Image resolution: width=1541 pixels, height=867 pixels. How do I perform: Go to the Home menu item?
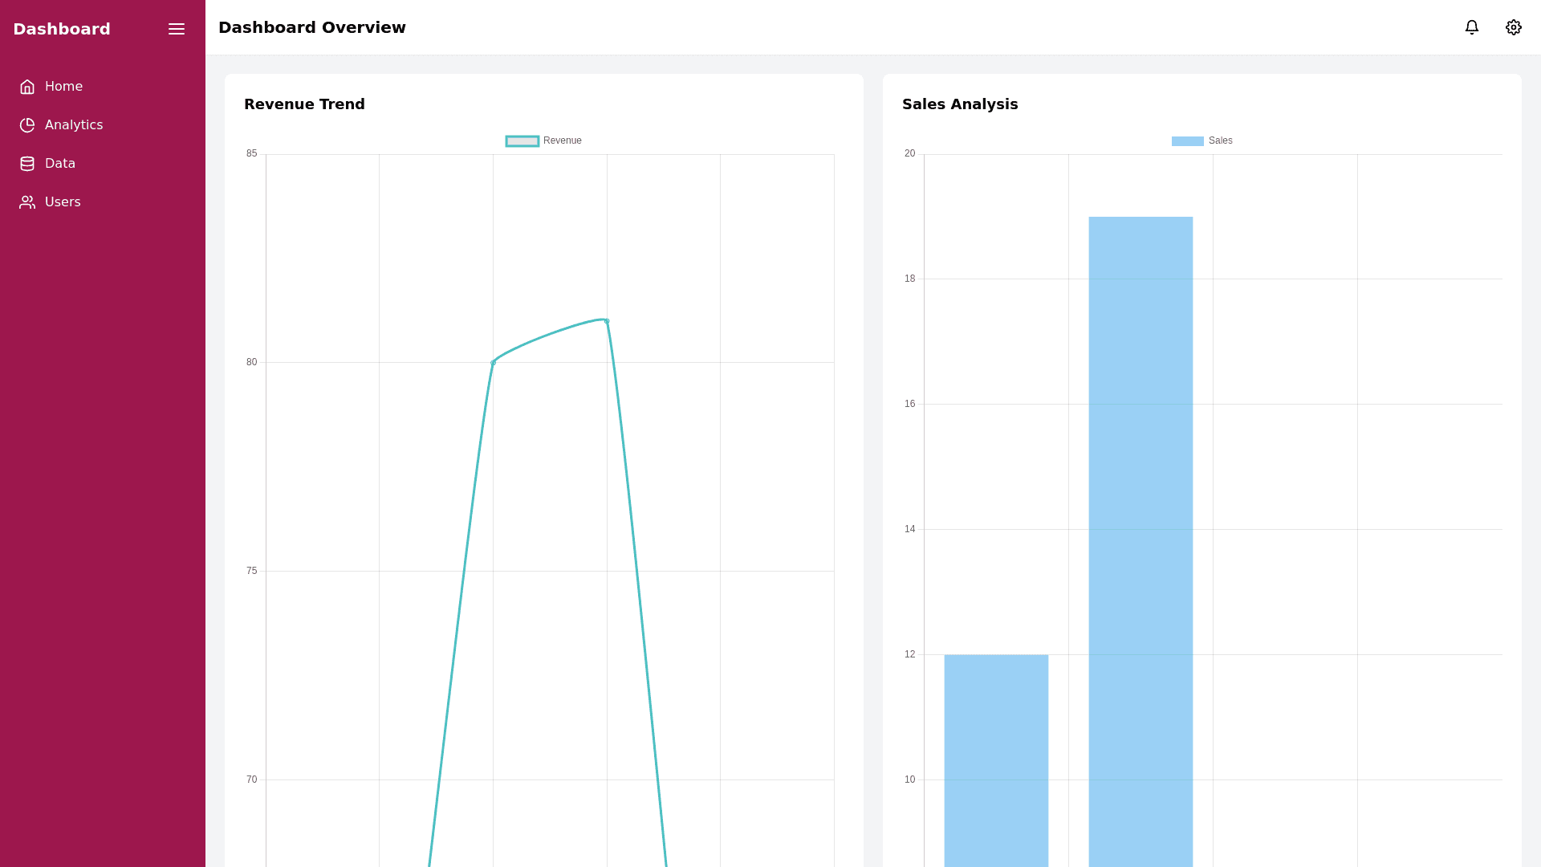coord(63,87)
